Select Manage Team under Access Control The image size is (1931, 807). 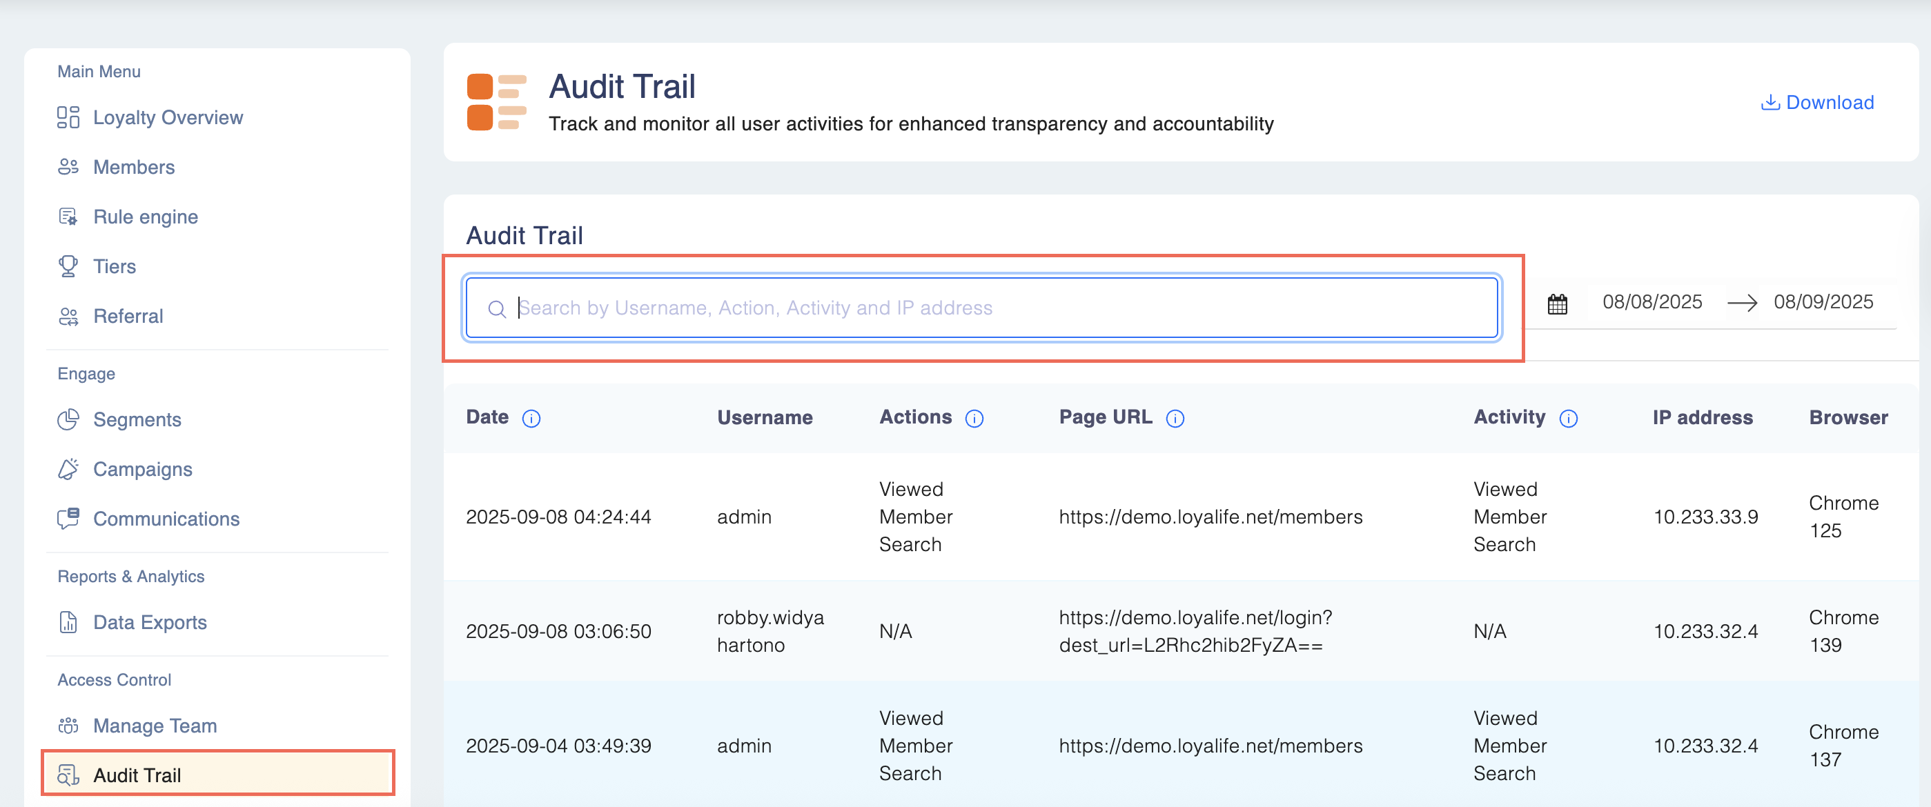point(155,726)
